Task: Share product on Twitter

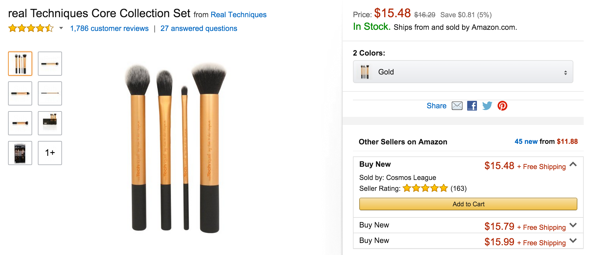Action: tap(487, 106)
